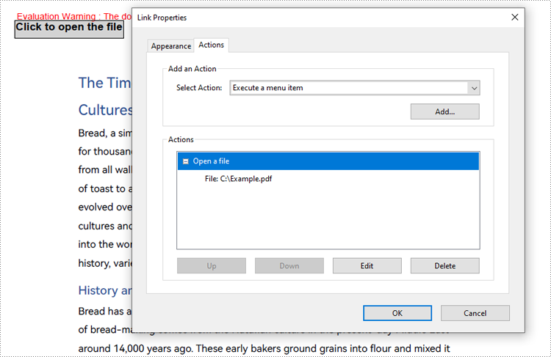Confirm with the OK button

397,313
